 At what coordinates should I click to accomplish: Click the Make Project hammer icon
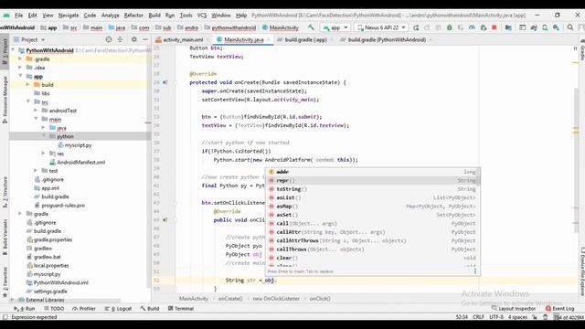(311, 27)
